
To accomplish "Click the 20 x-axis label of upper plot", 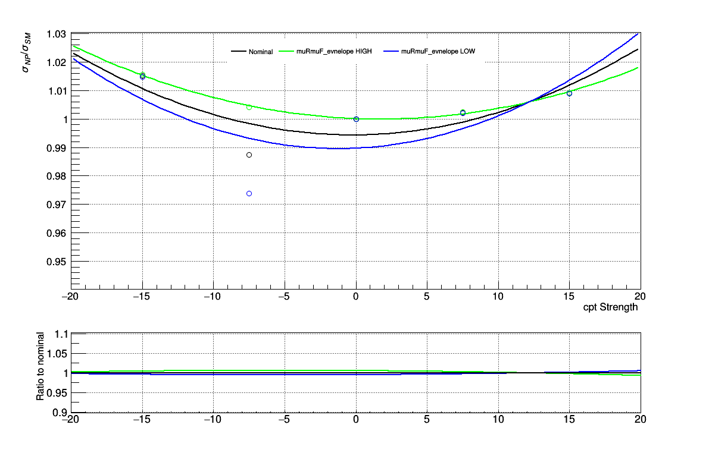I will click(x=640, y=296).
